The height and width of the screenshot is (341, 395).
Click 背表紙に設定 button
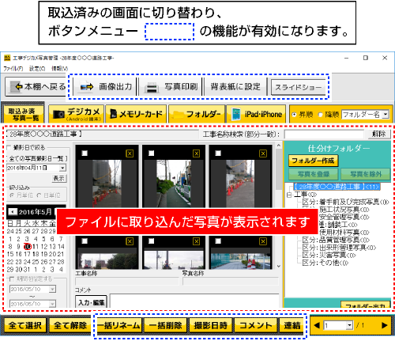click(x=235, y=87)
